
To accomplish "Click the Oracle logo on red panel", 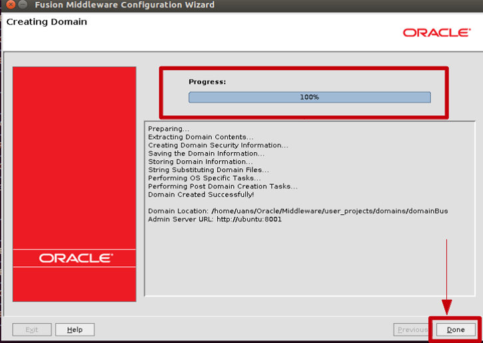I will [76, 258].
